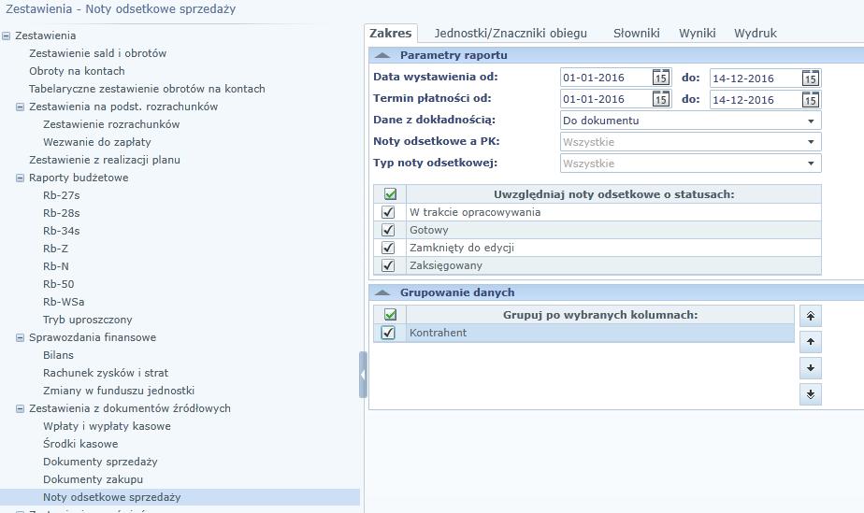Collapse the Sprawozdania finansowe tree node
864x513 pixels.
click(20, 337)
